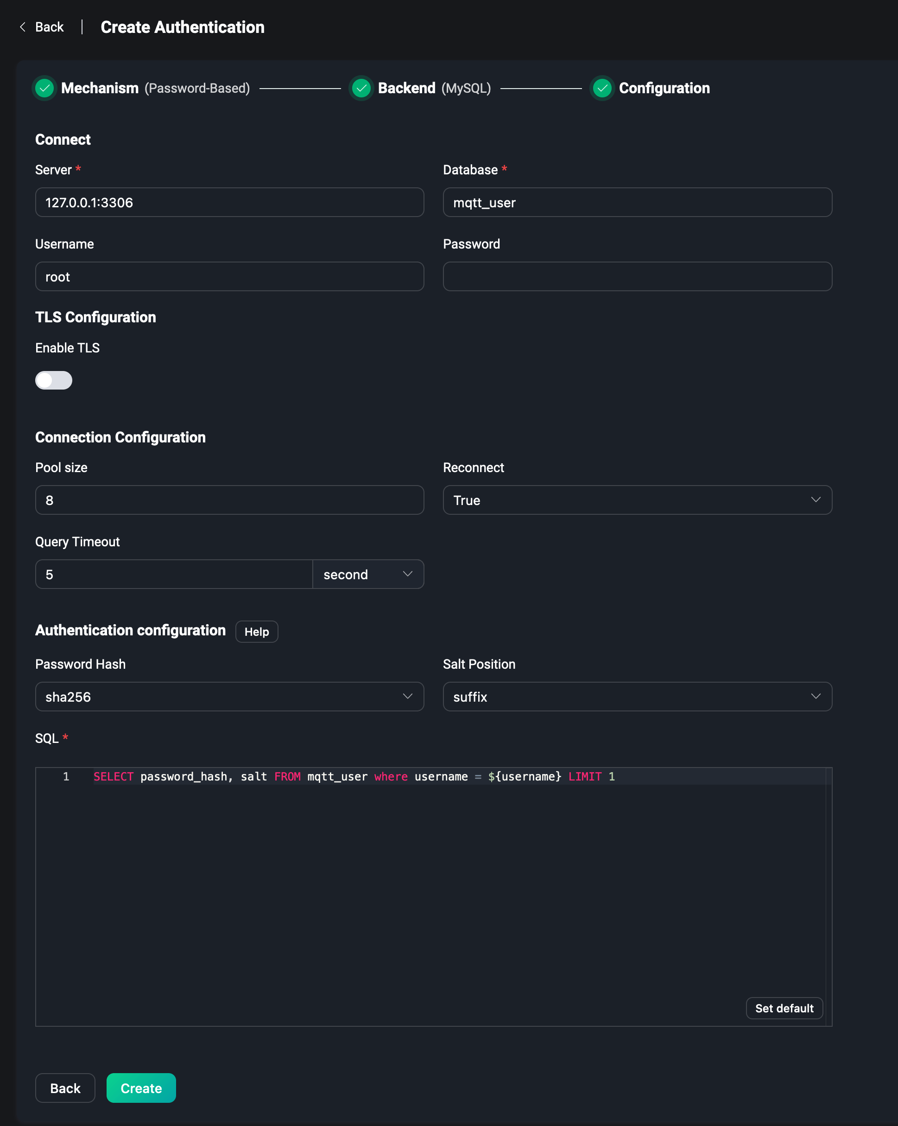This screenshot has height=1126, width=898.
Task: Click the Mechanism step checkmark icon
Action: click(x=44, y=88)
